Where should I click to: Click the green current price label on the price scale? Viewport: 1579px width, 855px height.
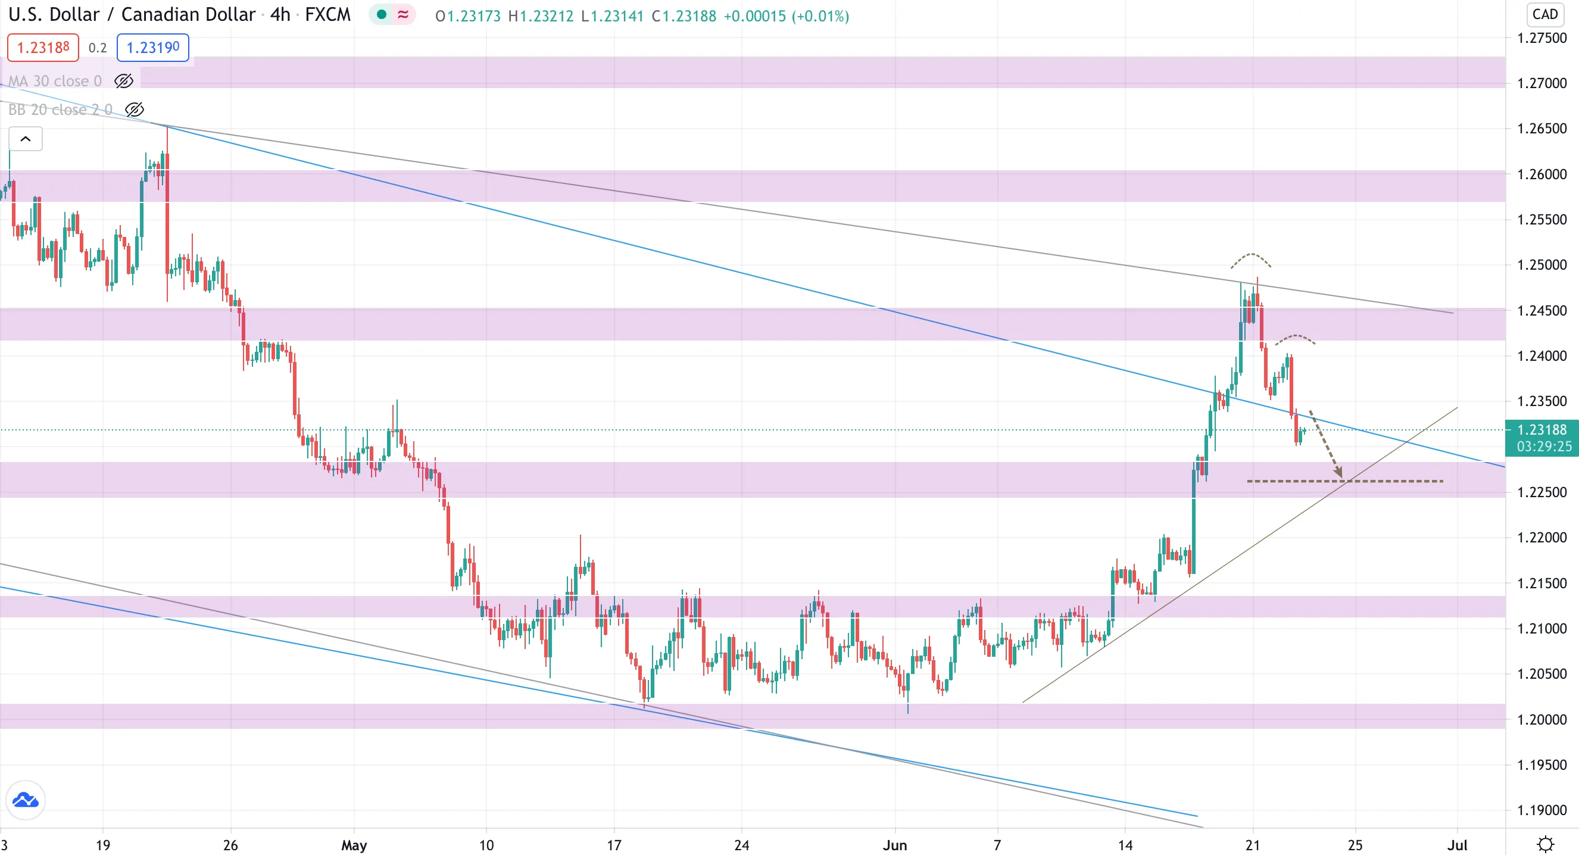(1541, 430)
